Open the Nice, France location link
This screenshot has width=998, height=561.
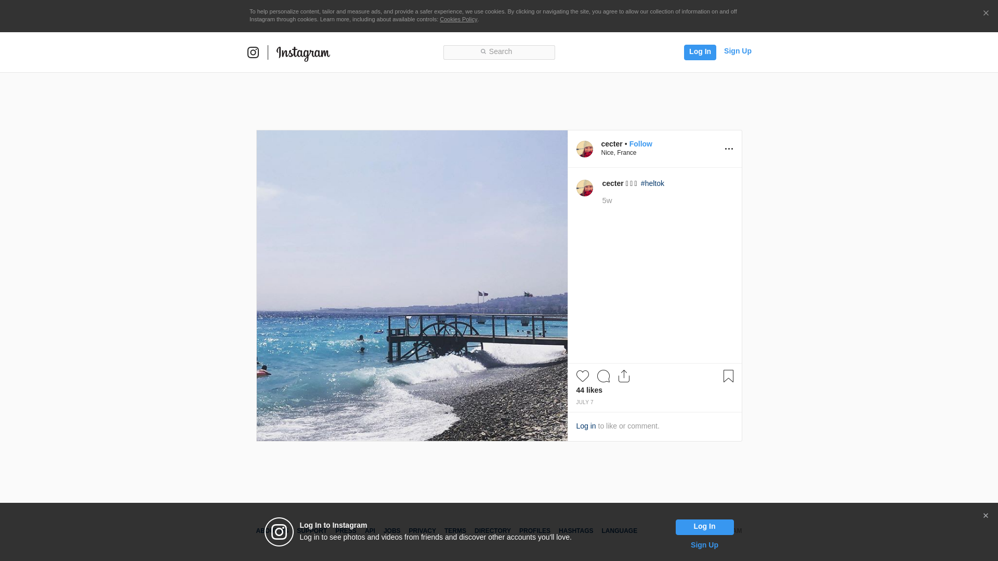click(x=619, y=153)
